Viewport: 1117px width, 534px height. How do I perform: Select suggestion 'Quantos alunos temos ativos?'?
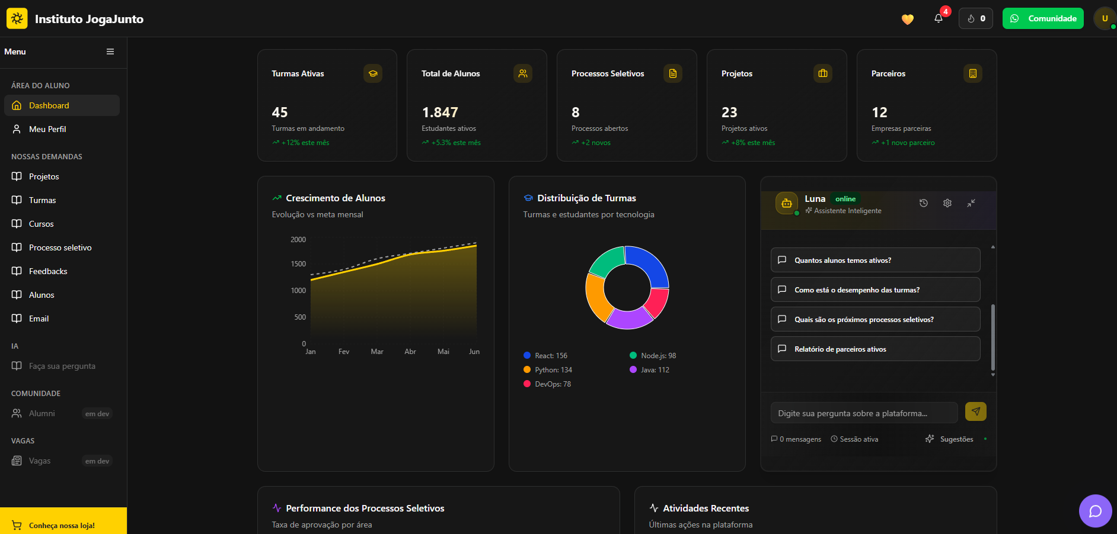click(875, 260)
